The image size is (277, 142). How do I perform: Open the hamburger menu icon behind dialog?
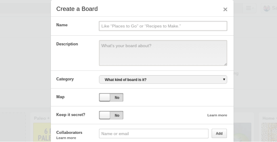249,8
